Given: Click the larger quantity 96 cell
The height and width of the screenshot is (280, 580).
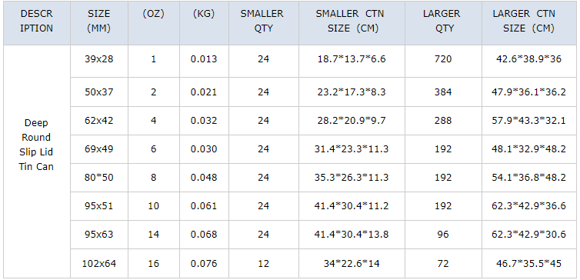Looking at the screenshot, I should (x=443, y=235).
